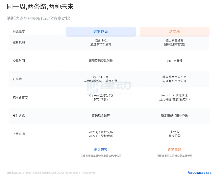The height and width of the screenshot is (174, 218).
Task: Click the 对比维度 header label
Action: pos(19,31)
